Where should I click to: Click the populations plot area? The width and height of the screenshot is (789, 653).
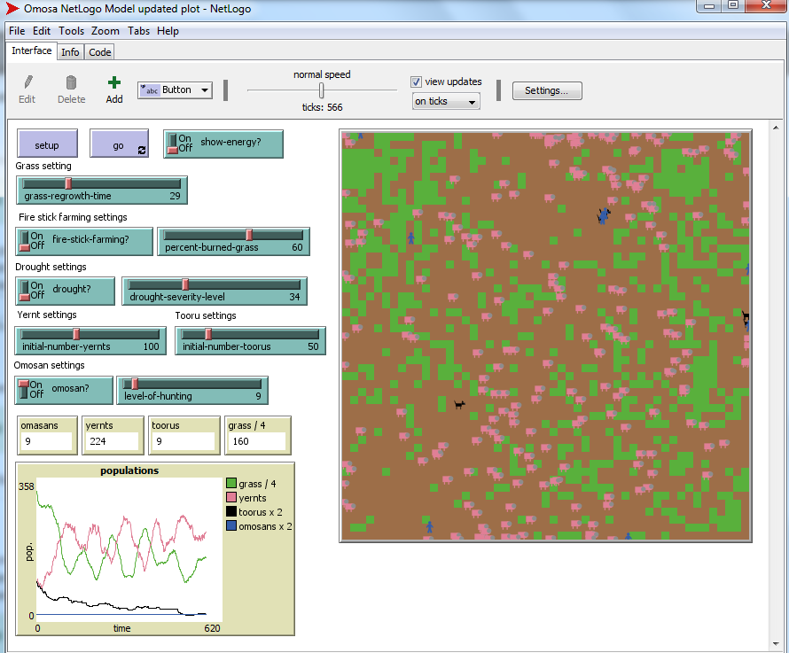point(129,549)
